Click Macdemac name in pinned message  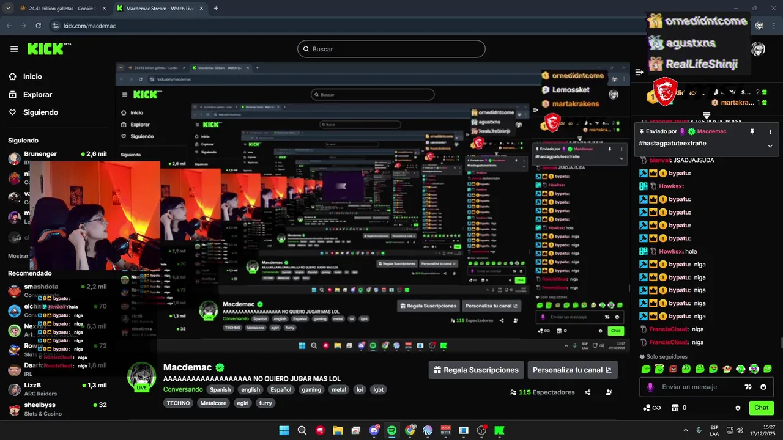pos(711,131)
